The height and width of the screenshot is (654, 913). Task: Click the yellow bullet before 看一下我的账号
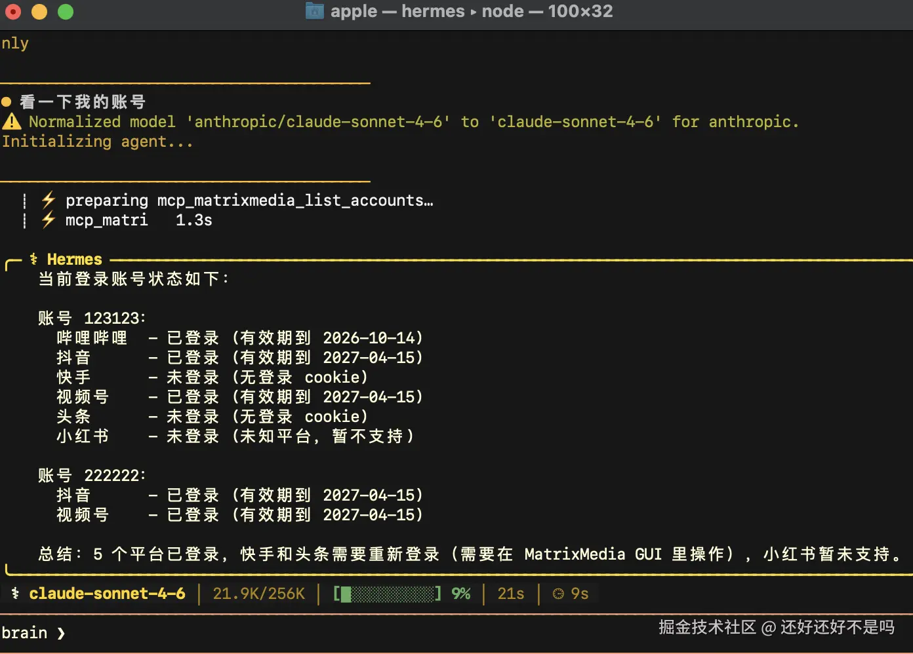tap(7, 102)
